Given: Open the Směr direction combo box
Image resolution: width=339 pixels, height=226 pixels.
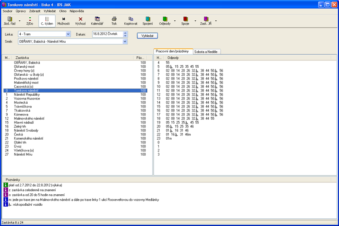Looking at the screenshot, I should coord(125,41).
